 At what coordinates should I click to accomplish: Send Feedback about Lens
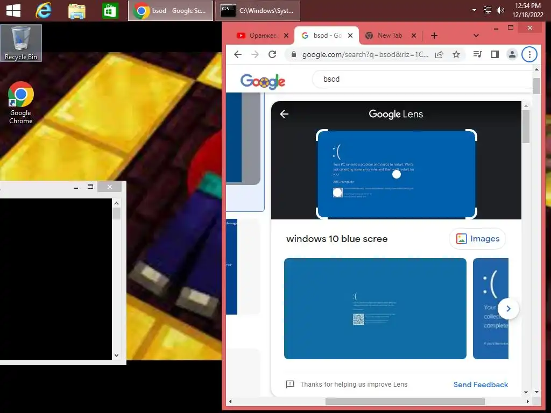(481, 384)
